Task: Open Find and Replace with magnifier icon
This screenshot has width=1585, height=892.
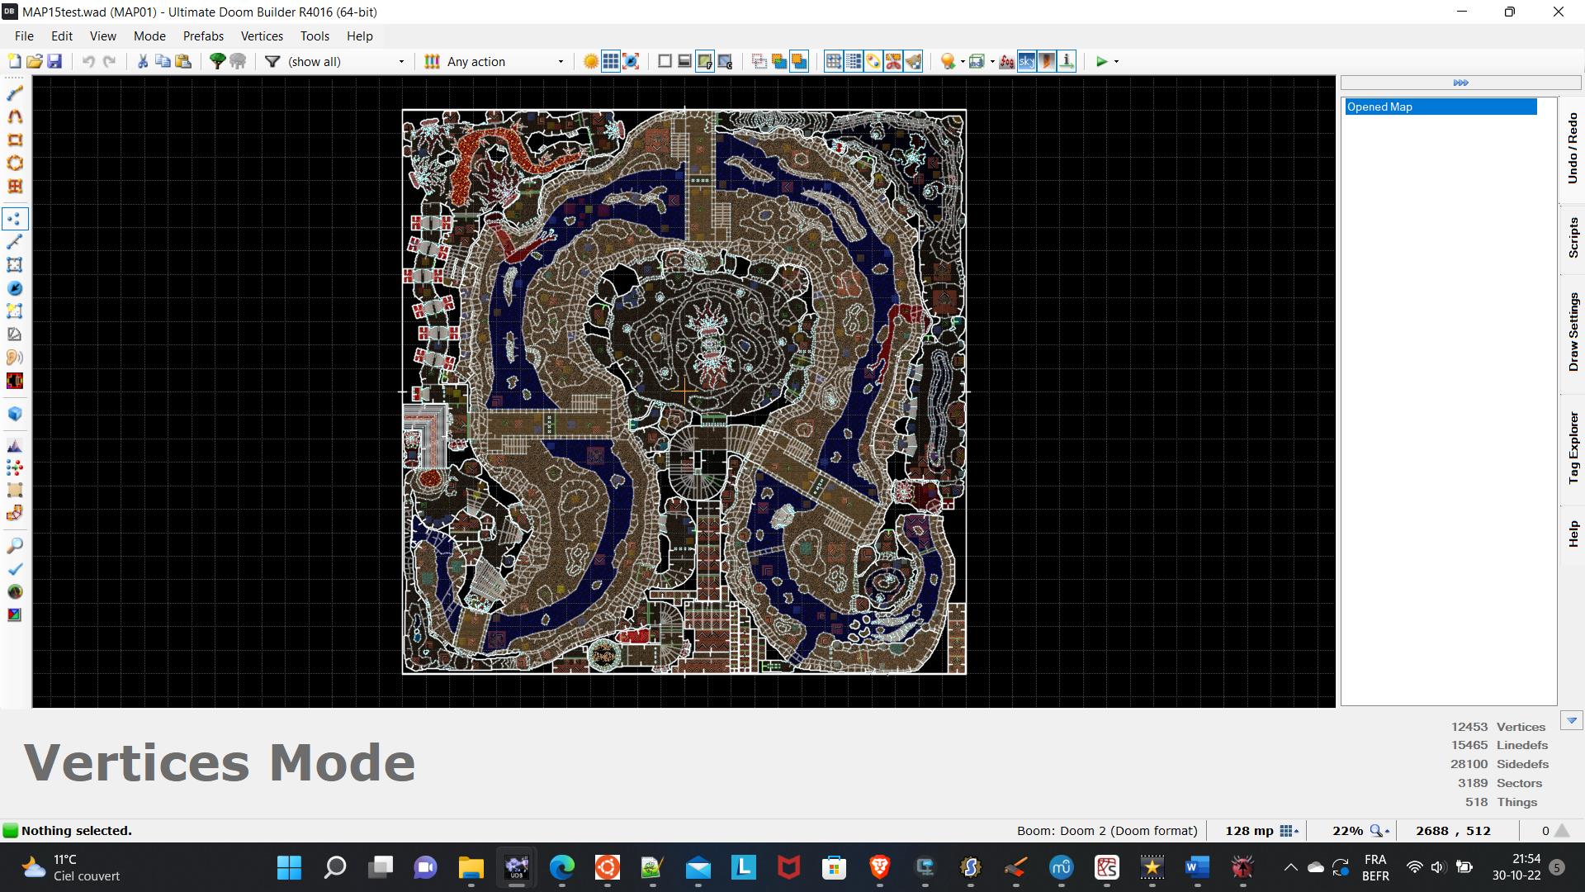Action: [15, 546]
